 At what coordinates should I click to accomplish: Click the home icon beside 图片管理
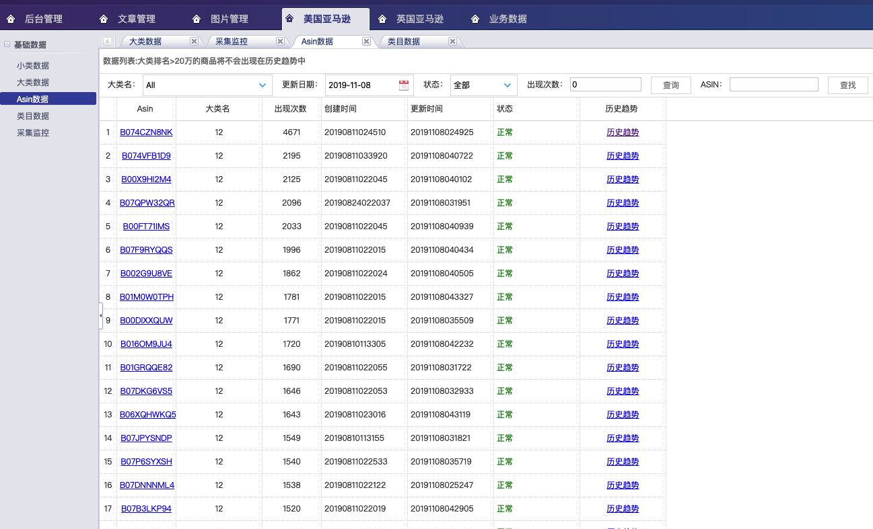click(197, 19)
